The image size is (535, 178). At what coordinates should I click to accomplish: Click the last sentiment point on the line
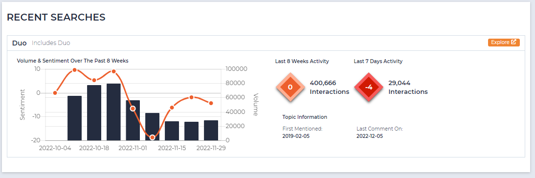pos(211,103)
